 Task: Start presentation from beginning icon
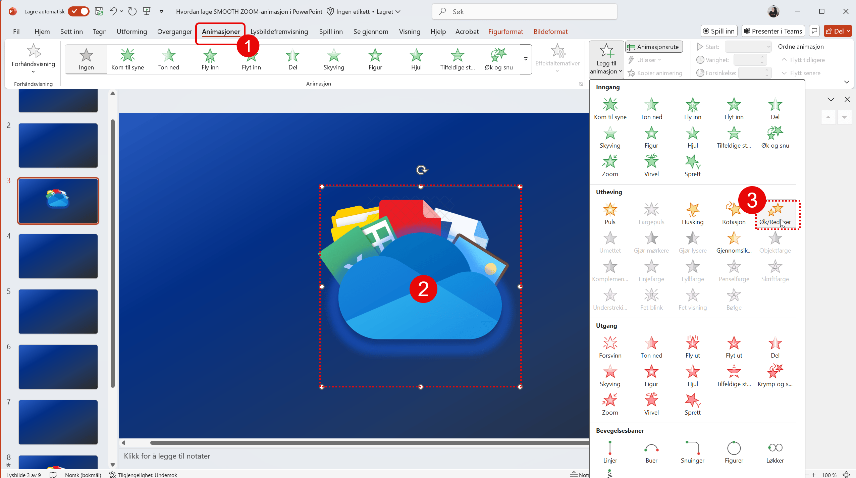(x=147, y=11)
